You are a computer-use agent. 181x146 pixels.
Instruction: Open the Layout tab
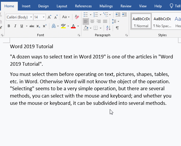(62, 6)
